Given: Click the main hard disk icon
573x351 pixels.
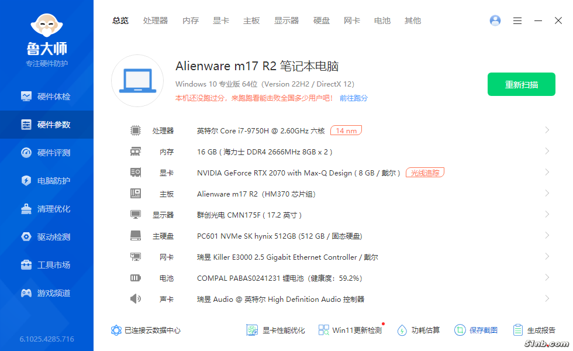Looking at the screenshot, I should point(136,235).
